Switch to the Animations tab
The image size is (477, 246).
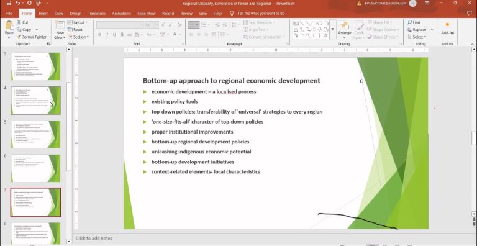coord(121,14)
